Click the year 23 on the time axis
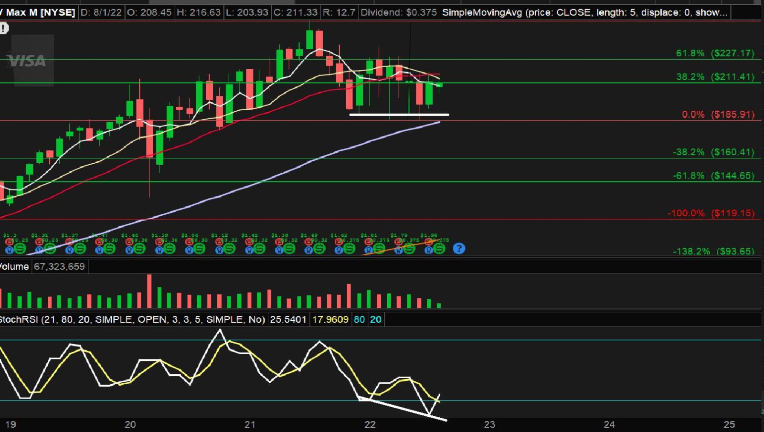 tap(489, 424)
